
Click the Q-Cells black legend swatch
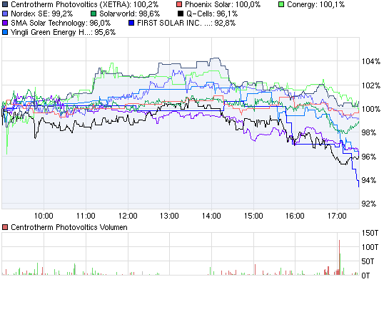coord(181,14)
